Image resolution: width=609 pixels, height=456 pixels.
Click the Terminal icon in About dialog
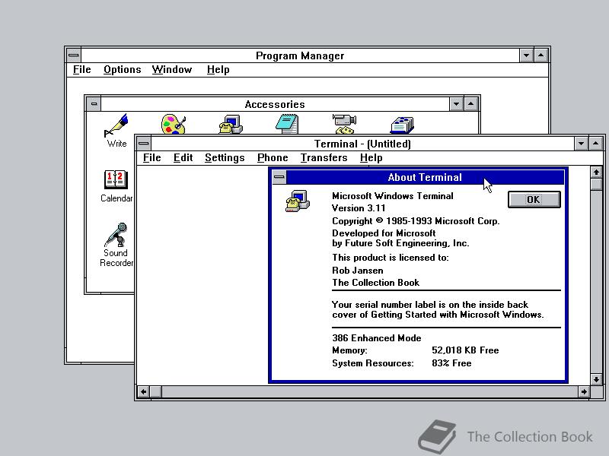click(x=298, y=201)
